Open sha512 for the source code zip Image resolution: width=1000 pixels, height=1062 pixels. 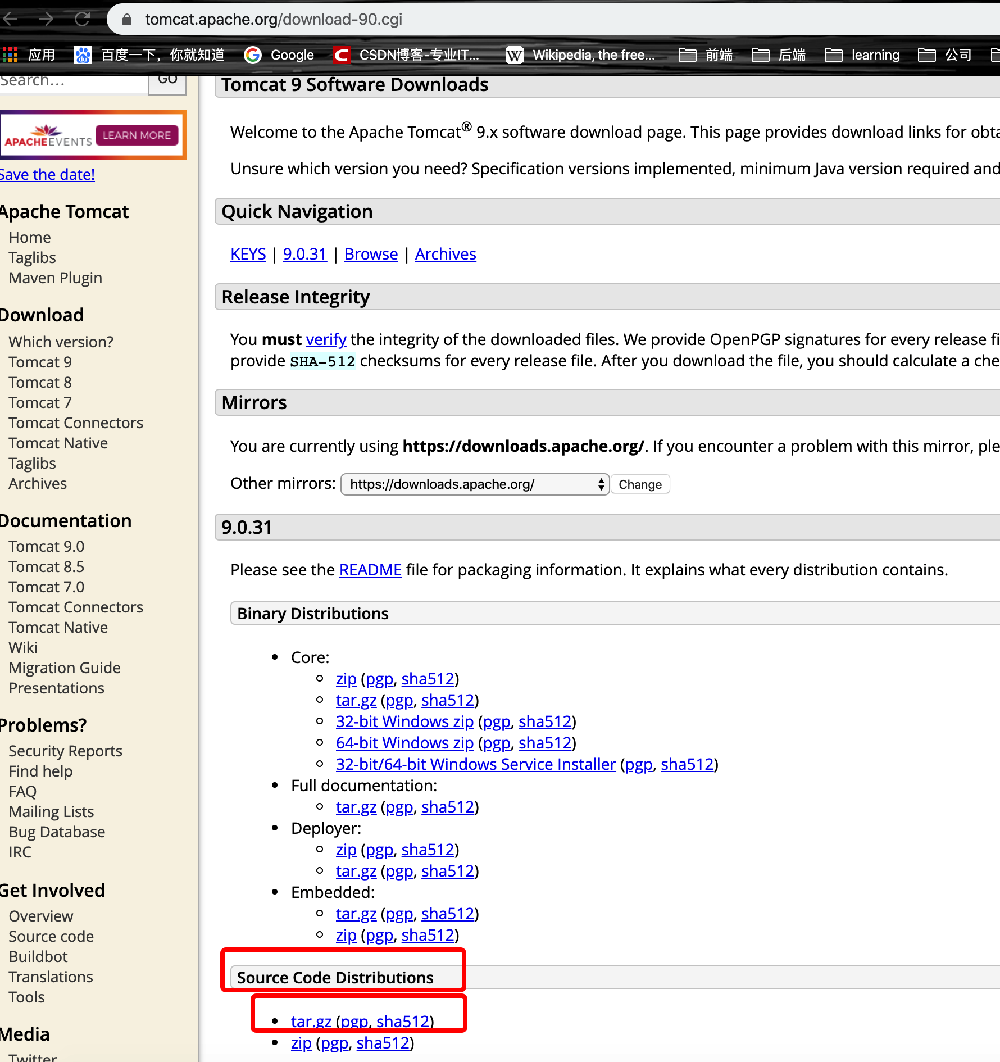[x=383, y=1043]
